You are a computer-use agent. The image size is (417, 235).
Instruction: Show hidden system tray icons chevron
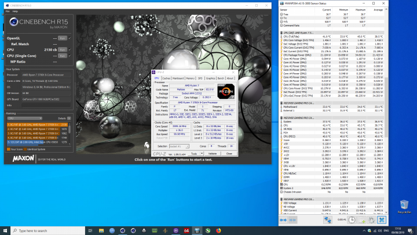[x=364, y=231]
